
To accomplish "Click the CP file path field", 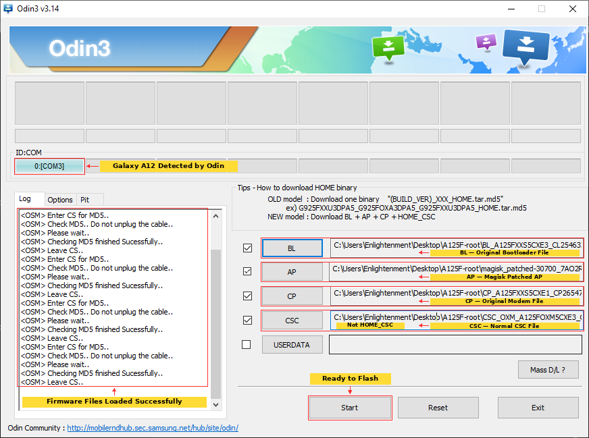I will click(x=457, y=296).
